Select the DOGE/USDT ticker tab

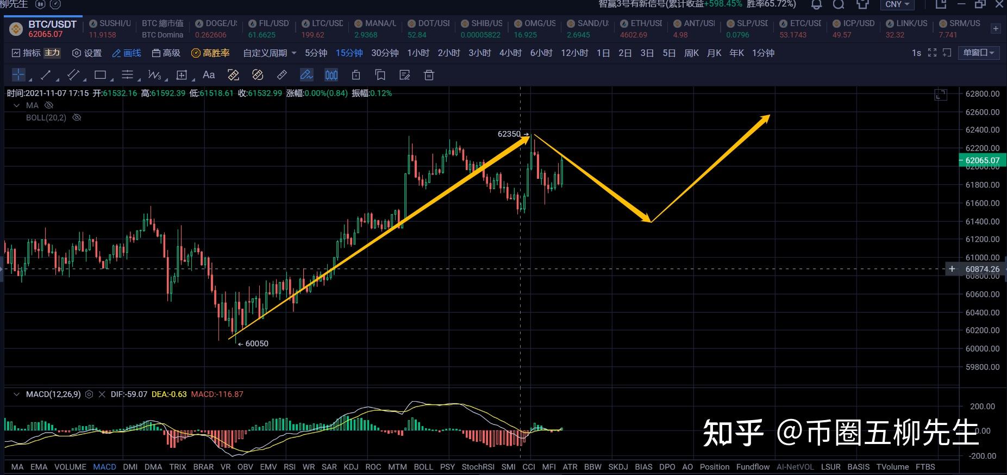[x=216, y=29]
